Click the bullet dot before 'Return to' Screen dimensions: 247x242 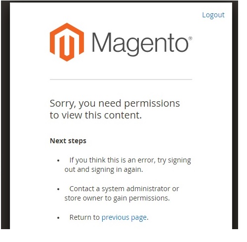coord(58,218)
